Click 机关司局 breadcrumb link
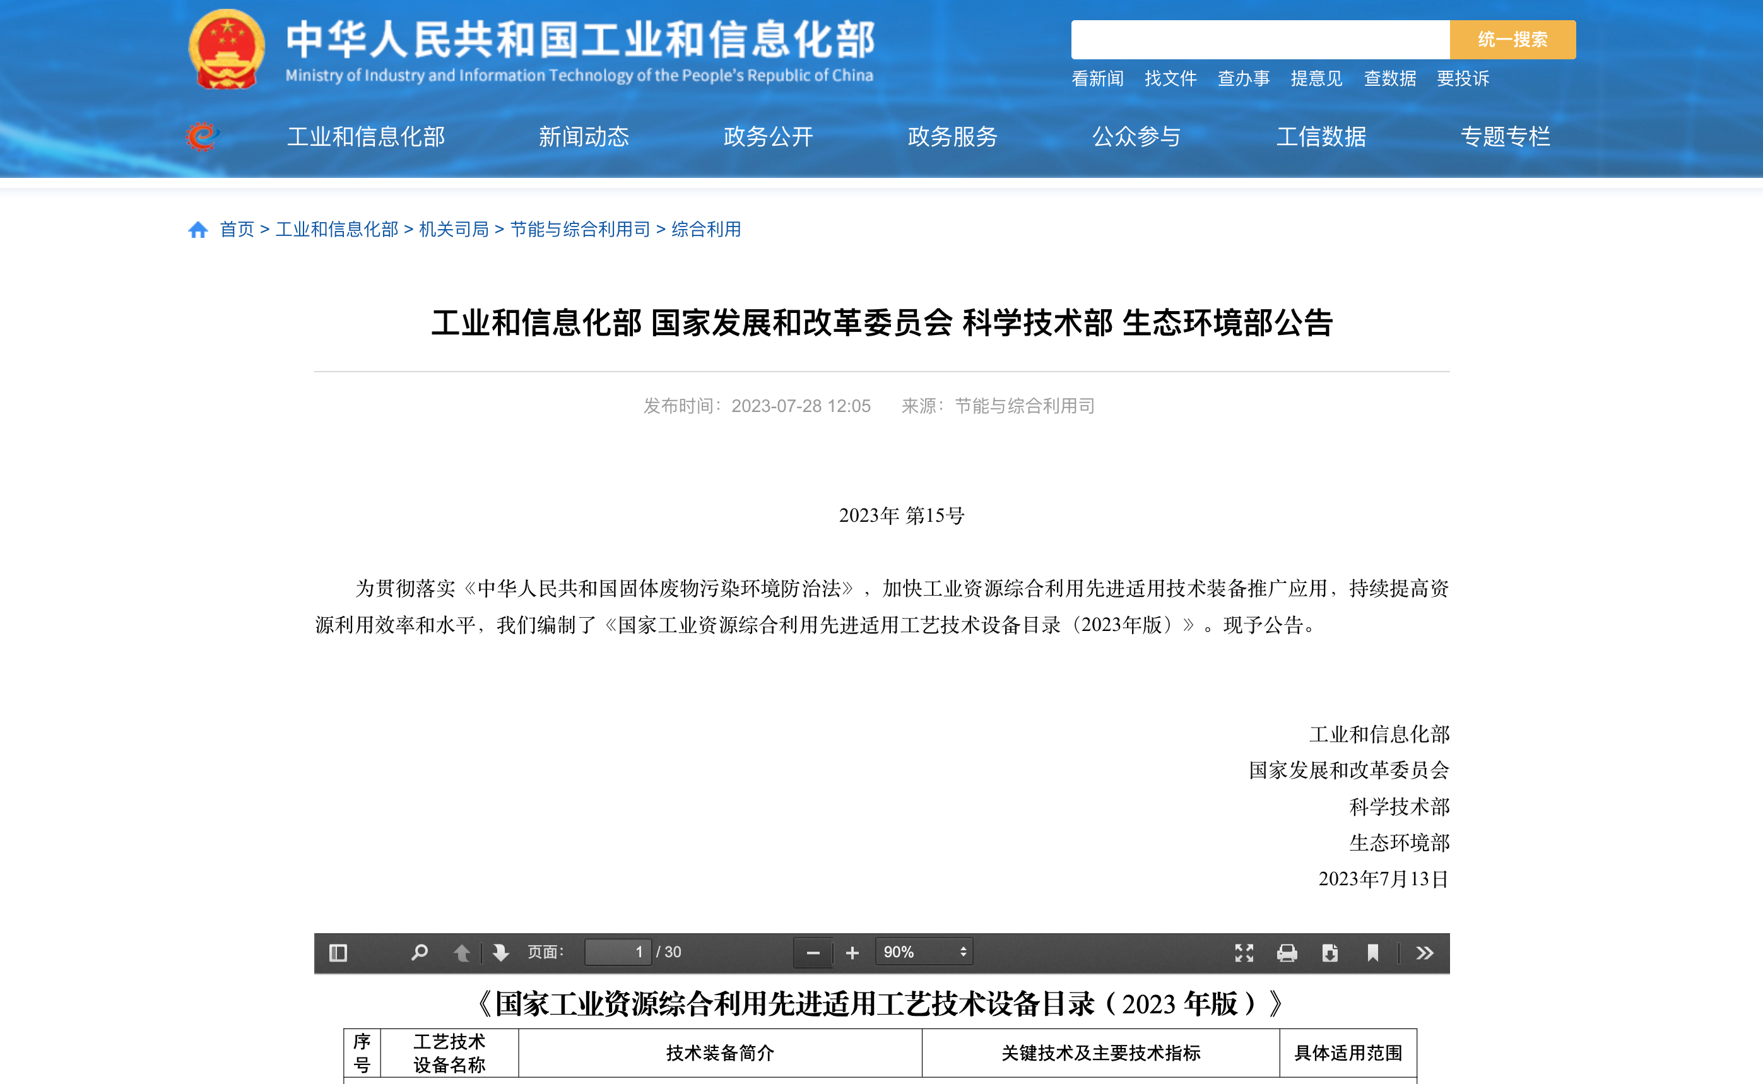Image resolution: width=1763 pixels, height=1084 pixels. [453, 230]
